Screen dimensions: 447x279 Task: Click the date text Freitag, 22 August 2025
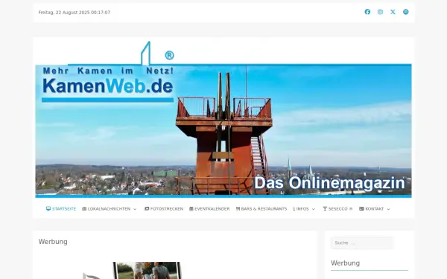coord(64,12)
